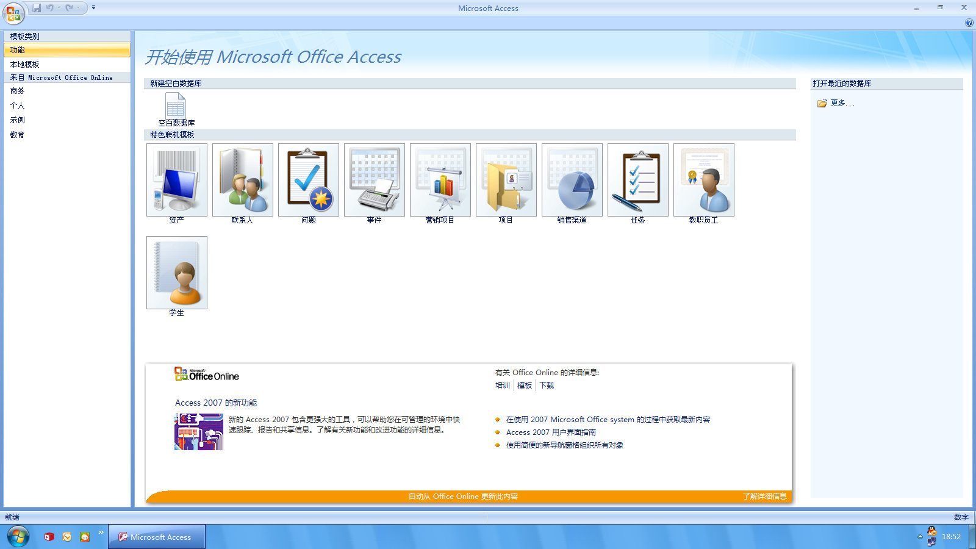
Task: Click the 下载 downloads link
Action: [x=547, y=386]
